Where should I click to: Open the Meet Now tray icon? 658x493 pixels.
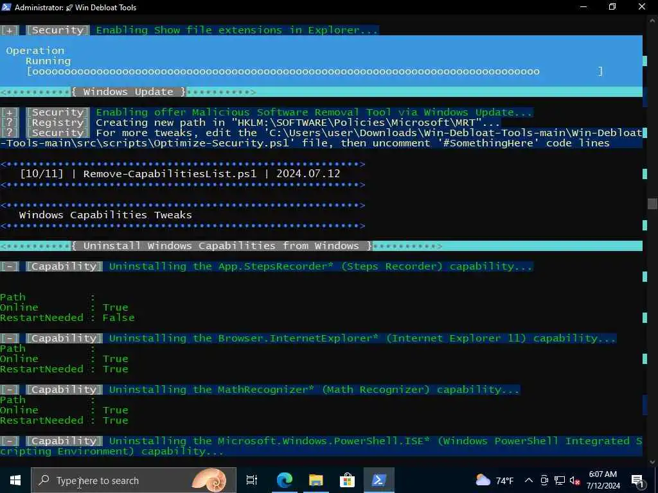pos(544,480)
